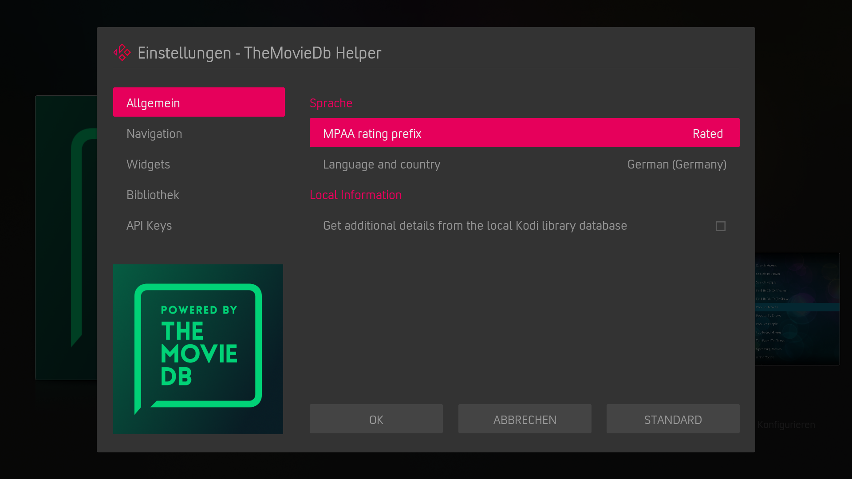
Task: Click the Kodi logo icon in dialog header
Action: click(122, 52)
